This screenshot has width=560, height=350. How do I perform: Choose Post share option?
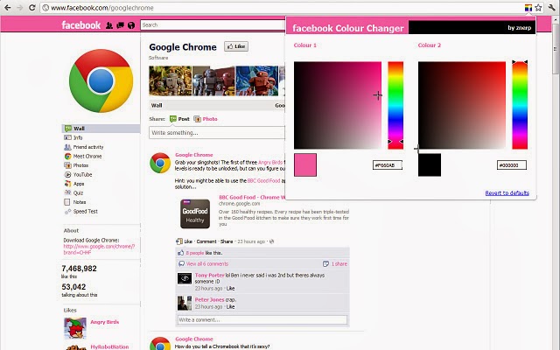(179, 119)
